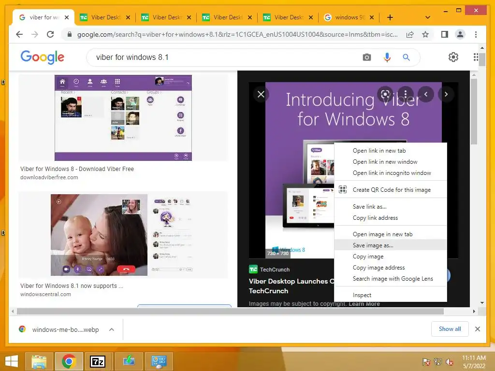Click the Google Lens icon on preview
Image resolution: width=495 pixels, height=371 pixels.
pos(385,94)
